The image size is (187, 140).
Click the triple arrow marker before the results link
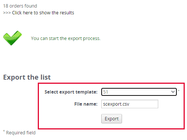coord(7,13)
